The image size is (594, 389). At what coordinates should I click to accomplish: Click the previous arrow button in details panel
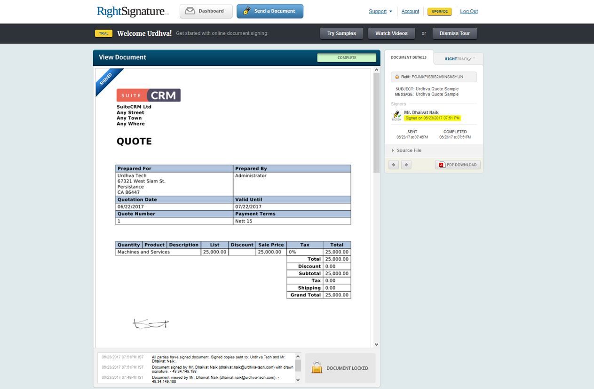coord(394,165)
